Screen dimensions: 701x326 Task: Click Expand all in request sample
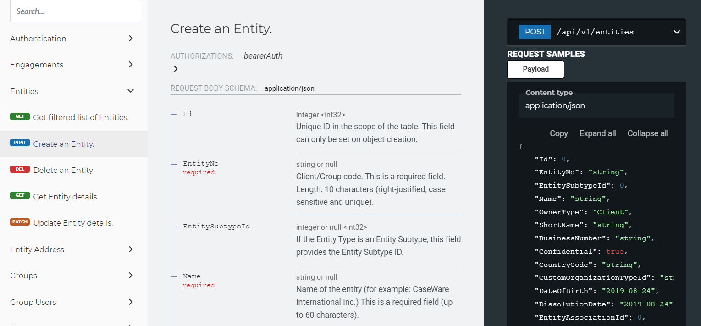click(x=597, y=133)
